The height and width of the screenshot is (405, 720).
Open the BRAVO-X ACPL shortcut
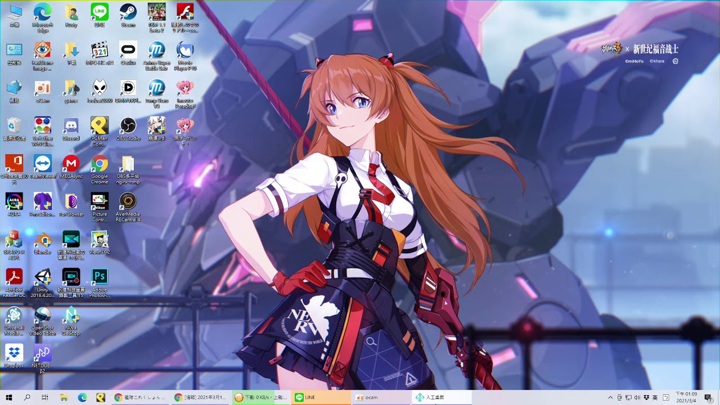14,245
